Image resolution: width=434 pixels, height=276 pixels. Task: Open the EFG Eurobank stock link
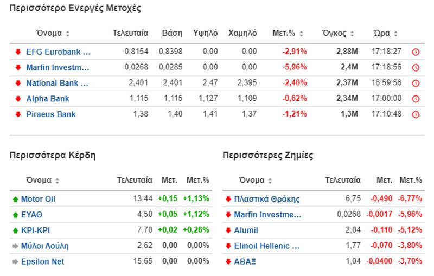tap(58, 52)
